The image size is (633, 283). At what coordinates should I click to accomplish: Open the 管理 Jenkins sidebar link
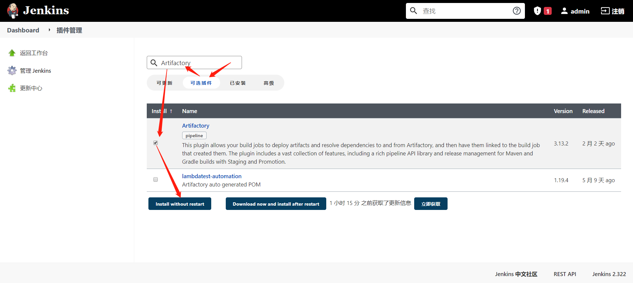coord(35,71)
